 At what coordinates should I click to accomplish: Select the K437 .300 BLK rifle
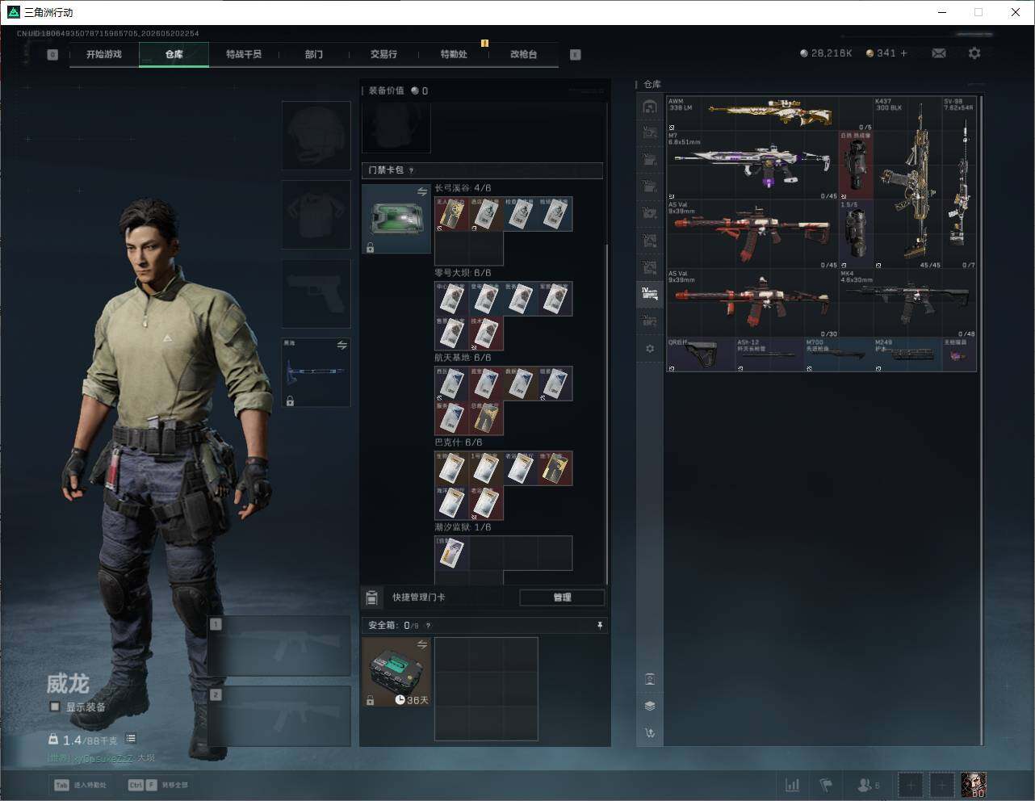tap(907, 182)
